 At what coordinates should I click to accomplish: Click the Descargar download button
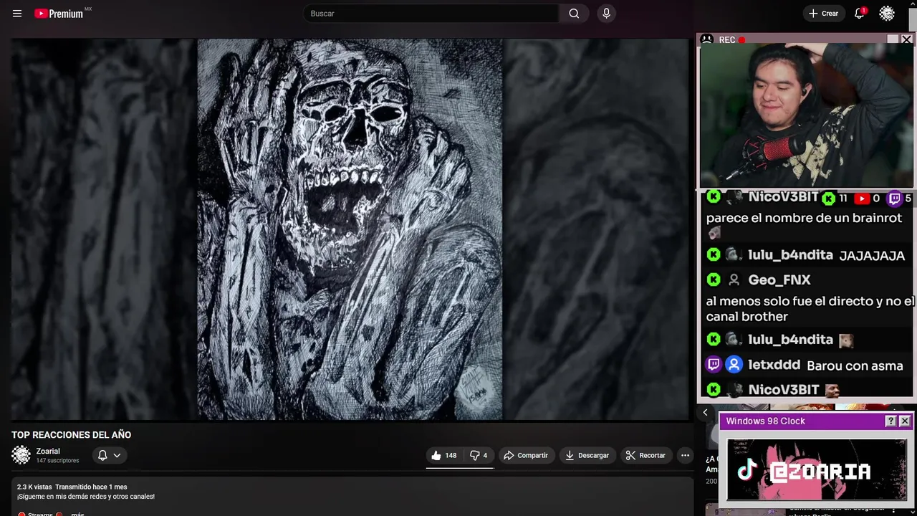[x=587, y=455]
